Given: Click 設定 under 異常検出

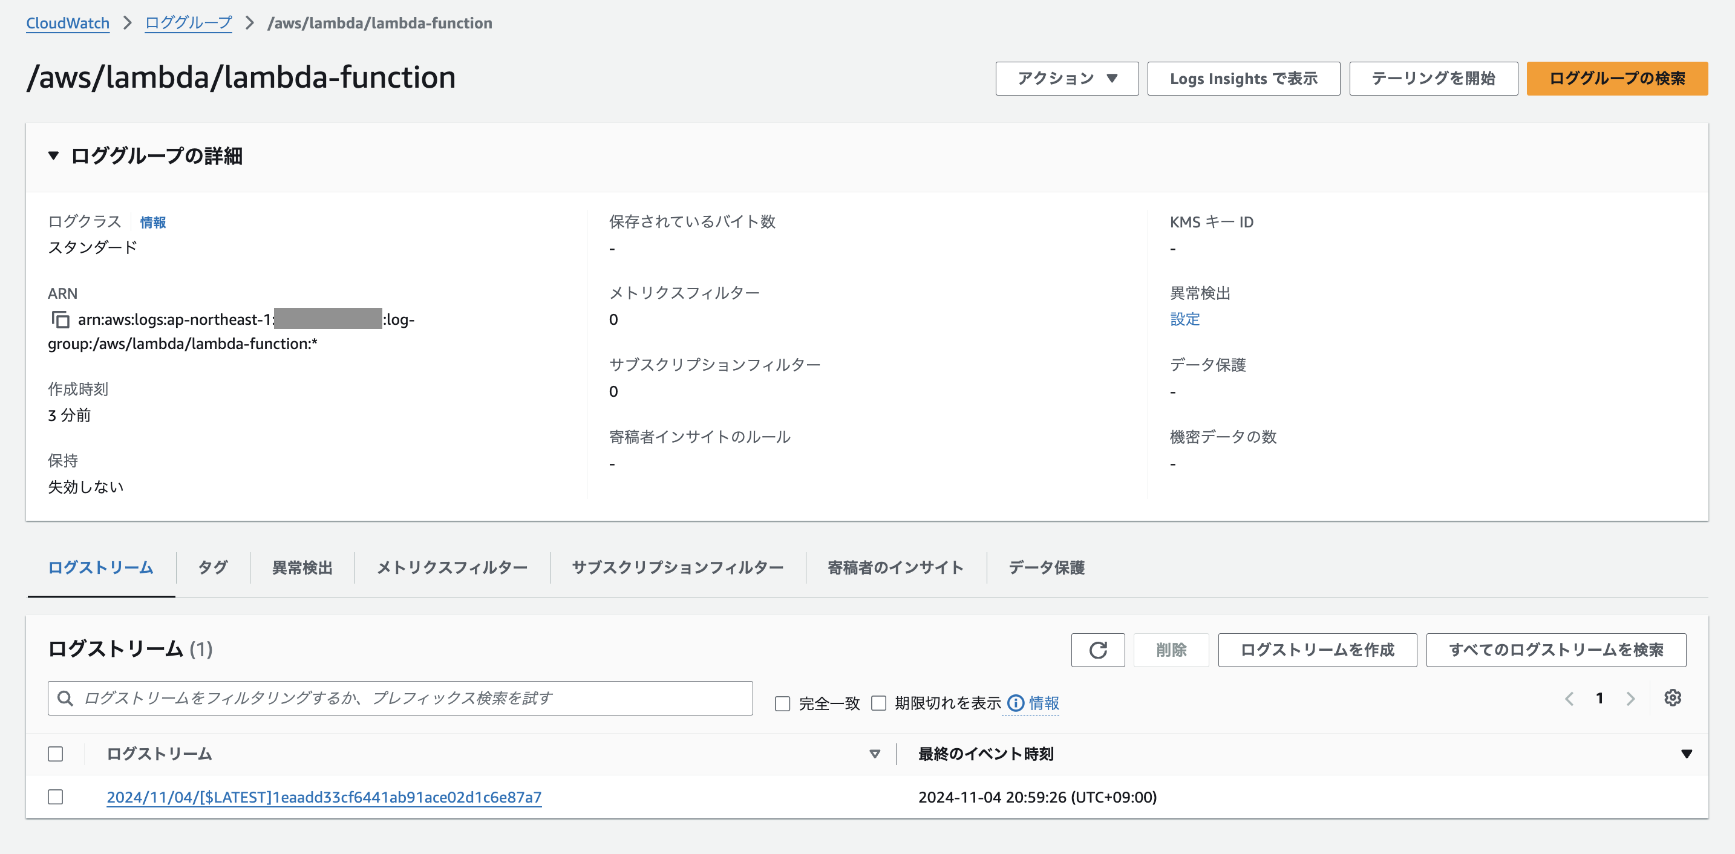Looking at the screenshot, I should (x=1184, y=320).
